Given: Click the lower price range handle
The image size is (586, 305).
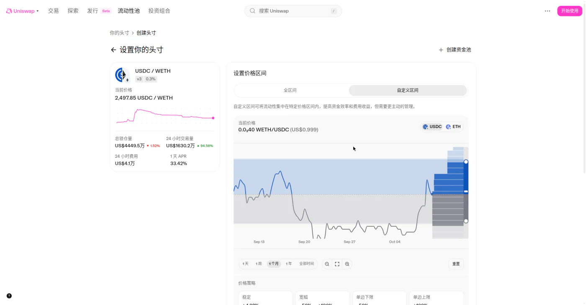Looking at the screenshot, I should point(466,221).
